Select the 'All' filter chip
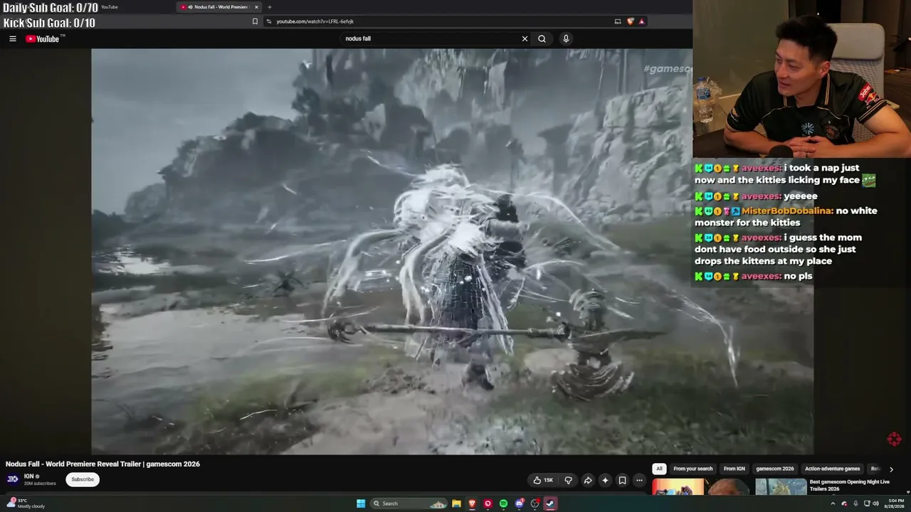 (659, 469)
